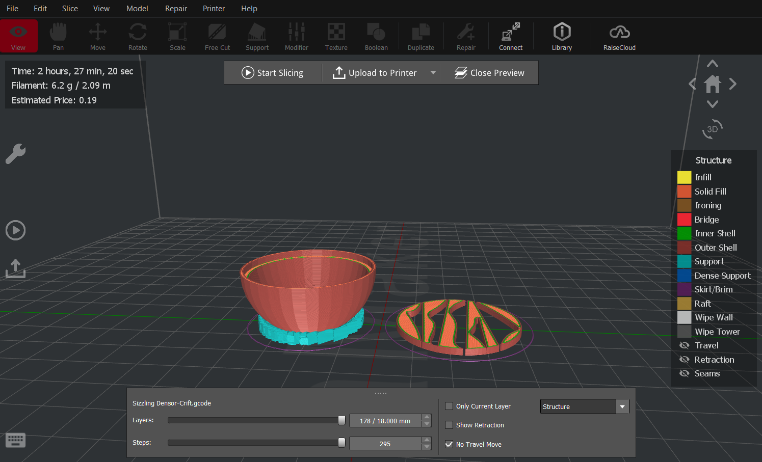Image resolution: width=762 pixels, height=462 pixels.
Task: Click the steps value field 295
Action: click(385, 444)
